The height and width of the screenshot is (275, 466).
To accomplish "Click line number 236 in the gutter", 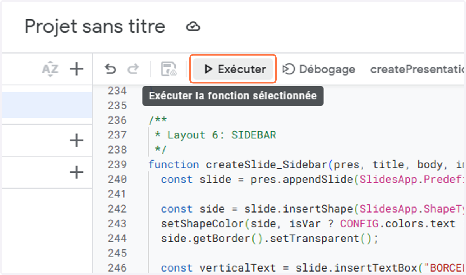I will click(117, 120).
